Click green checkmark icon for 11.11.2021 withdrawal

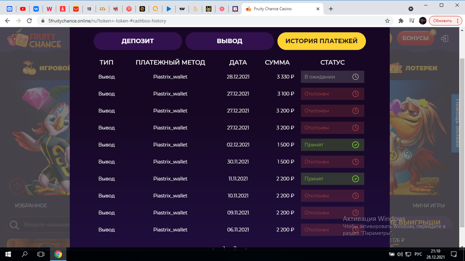356,179
